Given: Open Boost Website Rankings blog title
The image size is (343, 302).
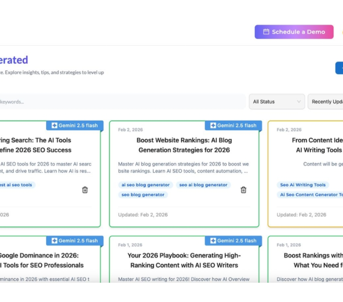Looking at the screenshot, I should pyautogui.click(x=184, y=145).
